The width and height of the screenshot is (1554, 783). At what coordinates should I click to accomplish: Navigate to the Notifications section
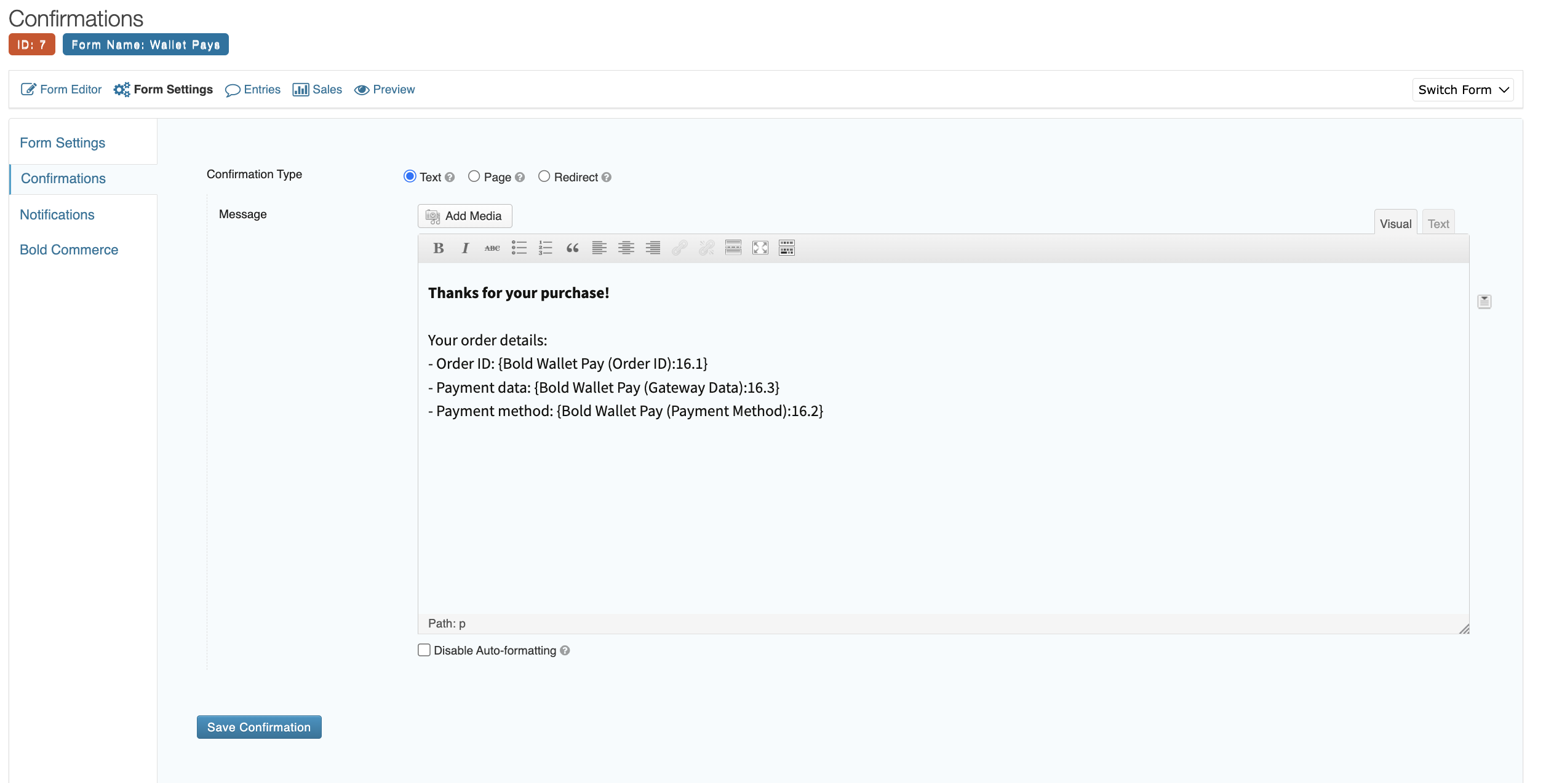click(x=57, y=214)
